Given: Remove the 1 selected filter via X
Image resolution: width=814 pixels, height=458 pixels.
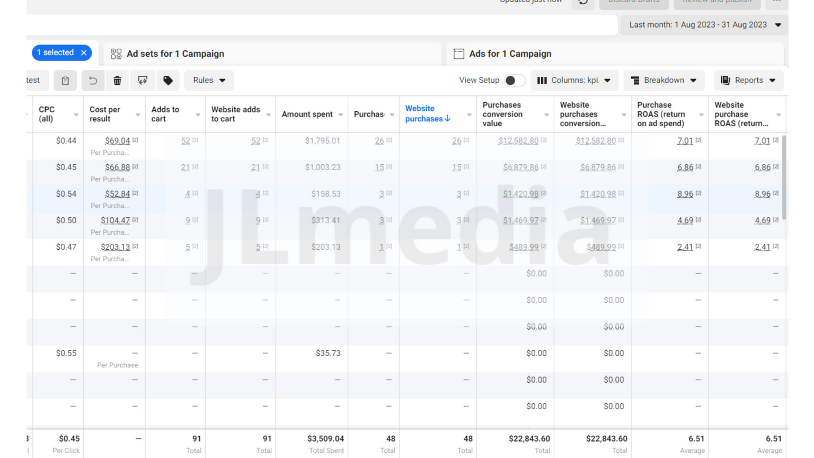Looking at the screenshot, I should tap(84, 53).
